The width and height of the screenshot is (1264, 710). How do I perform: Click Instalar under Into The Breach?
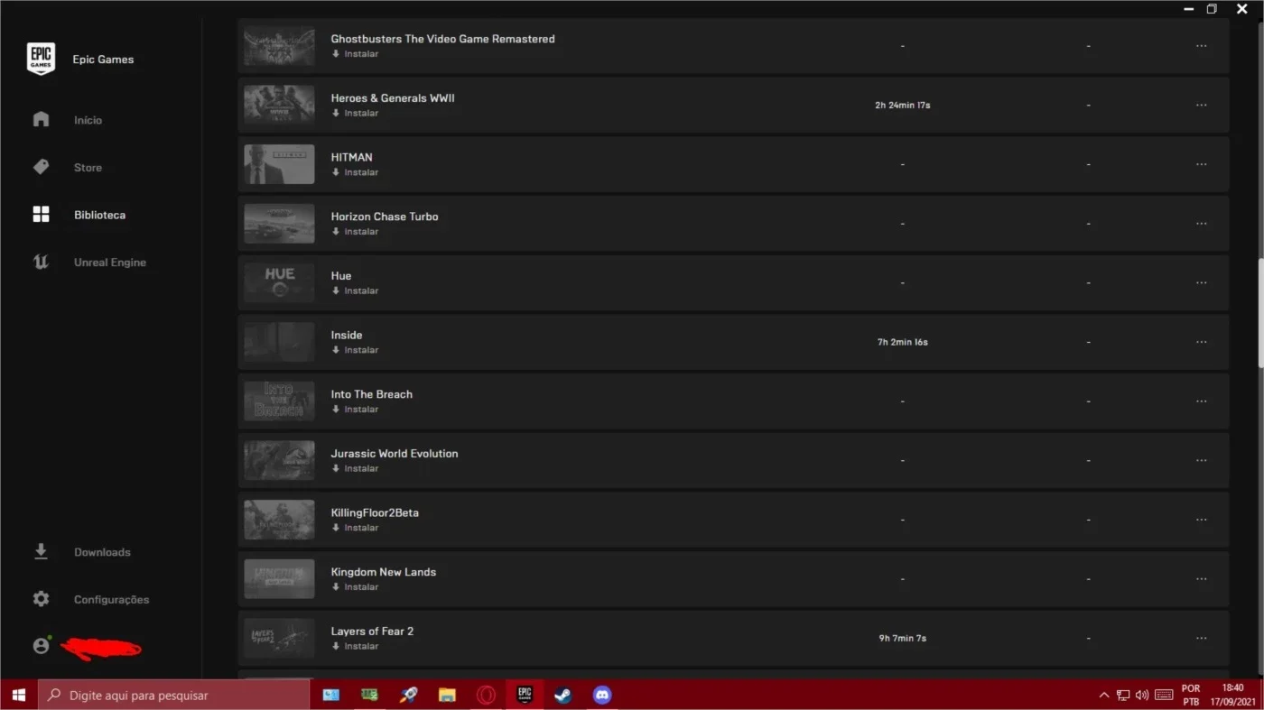355,410
